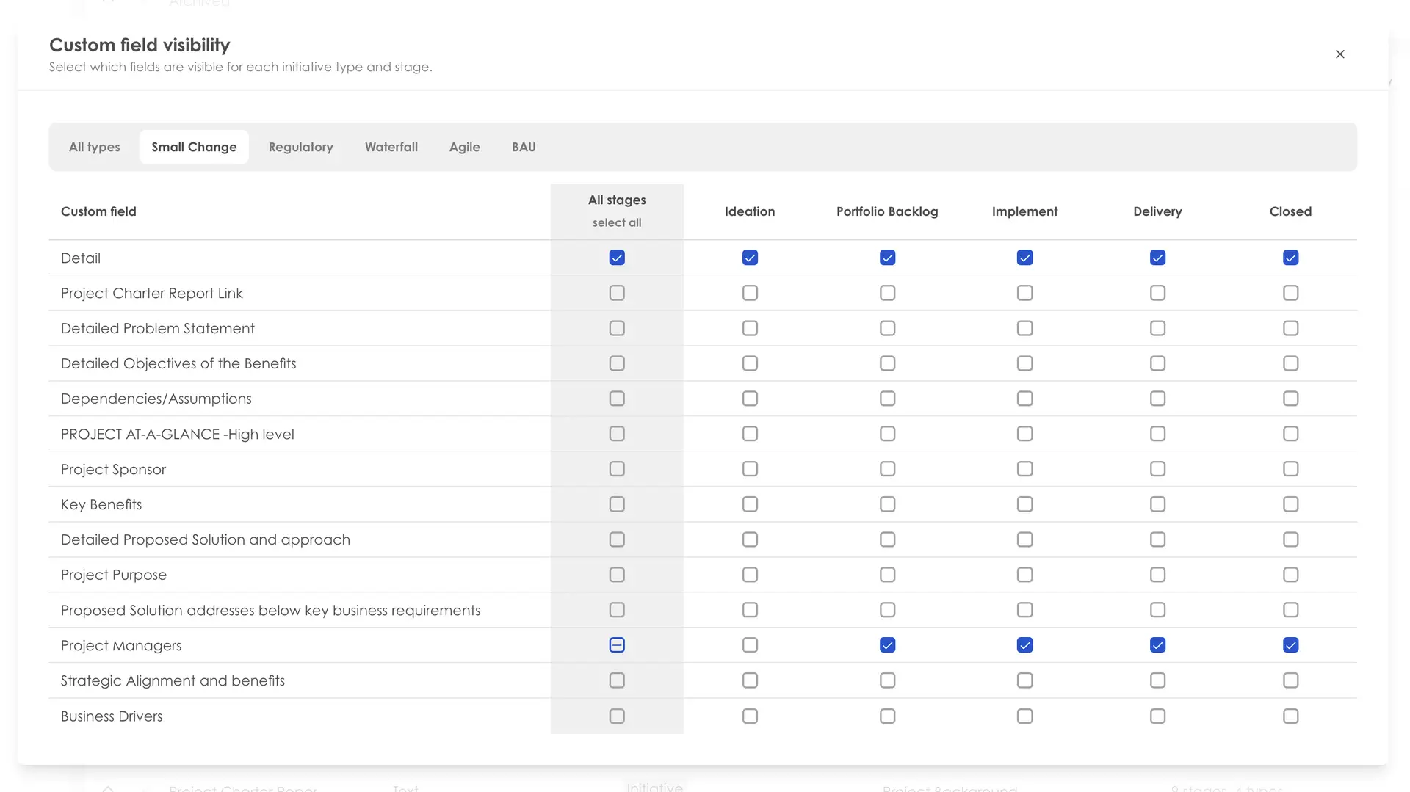Check Detailed Objectives of the Benefits for Portfolio Backlog

888,363
